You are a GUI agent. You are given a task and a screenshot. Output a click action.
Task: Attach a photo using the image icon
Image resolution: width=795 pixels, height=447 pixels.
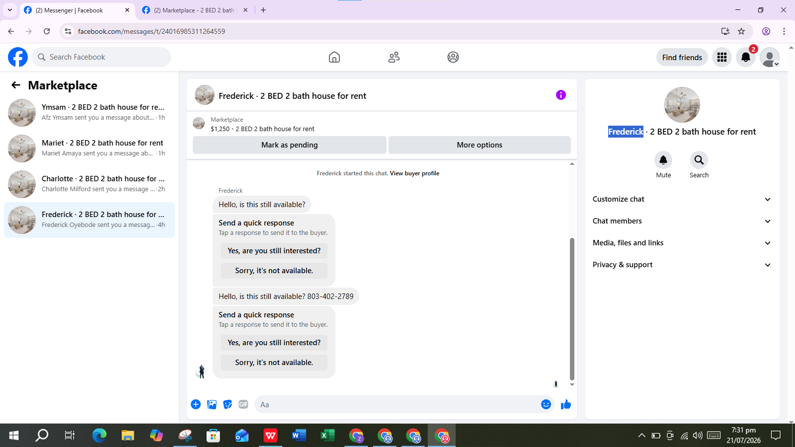point(212,404)
